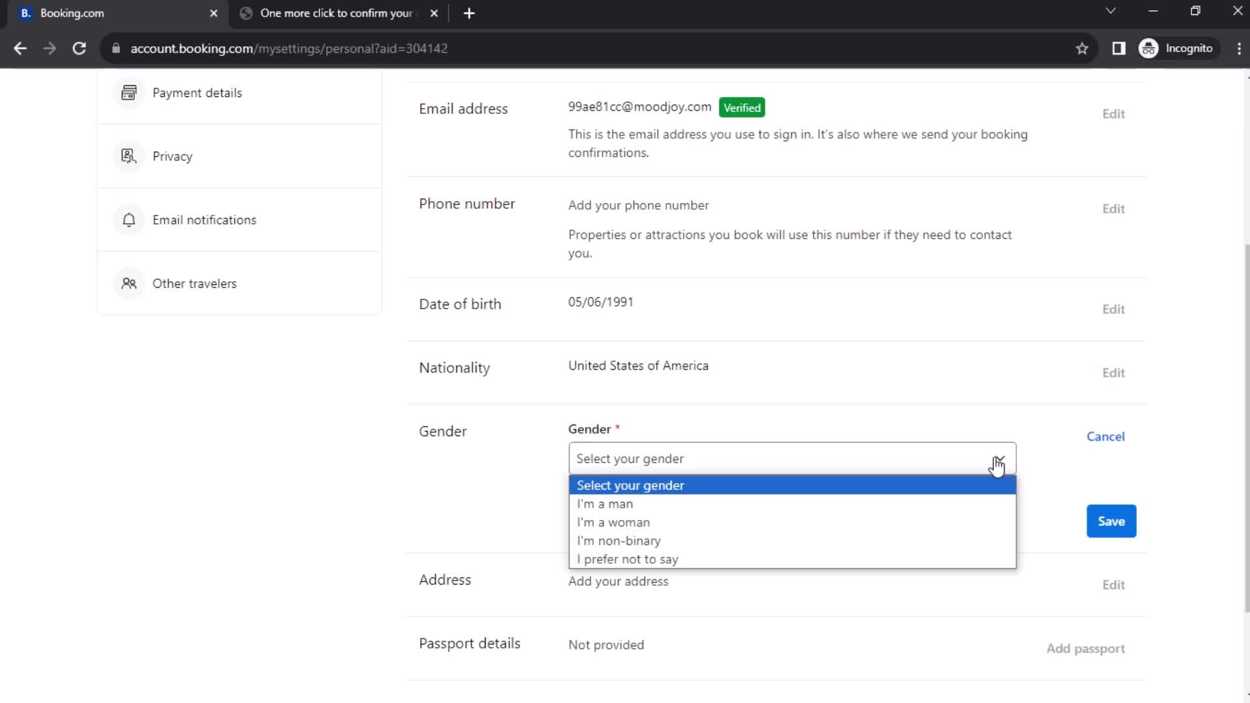This screenshot has width=1250, height=703.
Task: Select 'I'm non-binary' from gender options
Action: click(x=618, y=540)
